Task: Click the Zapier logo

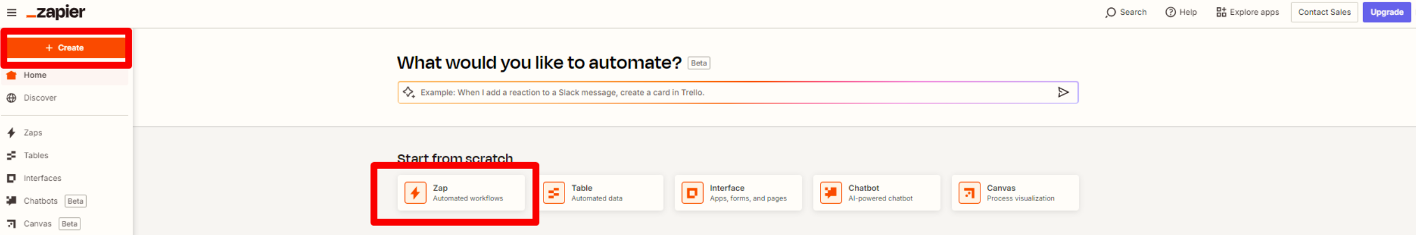Action: 56,12
